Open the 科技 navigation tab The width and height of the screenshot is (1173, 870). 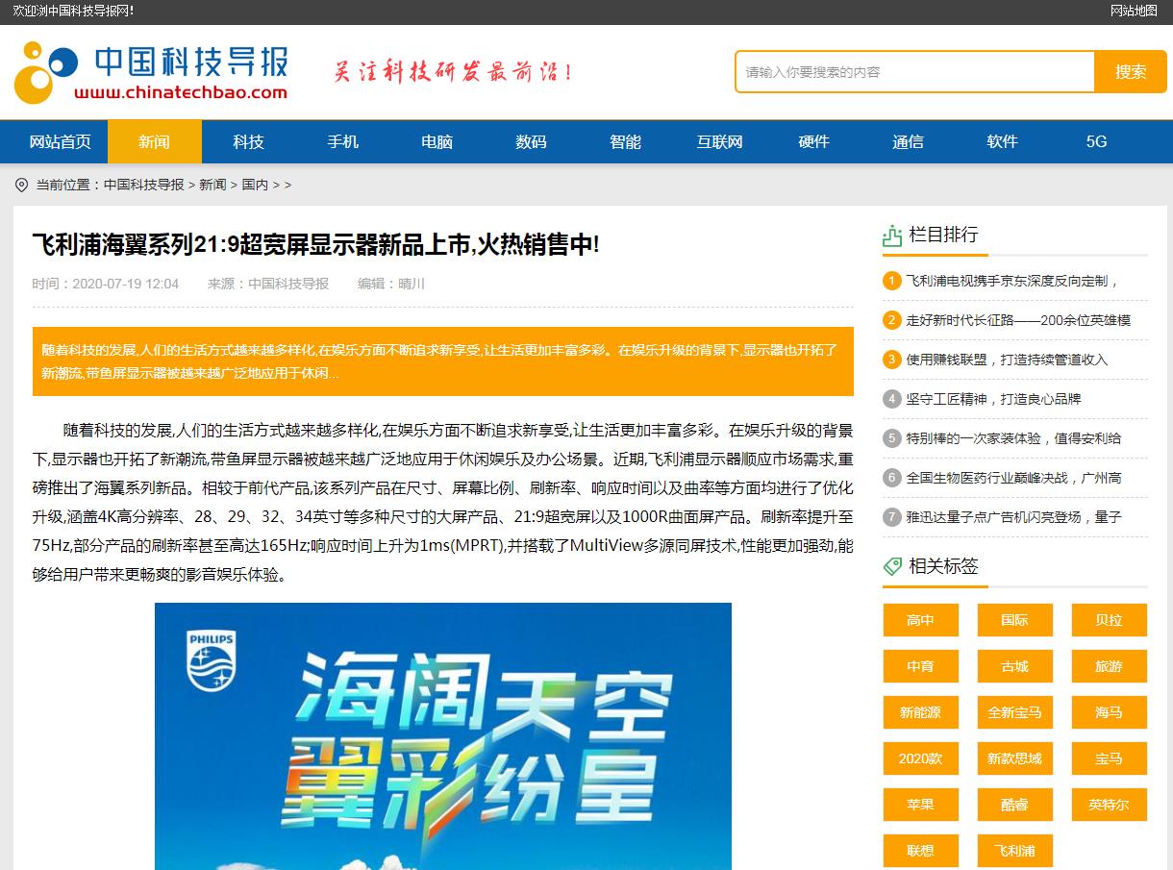click(249, 142)
